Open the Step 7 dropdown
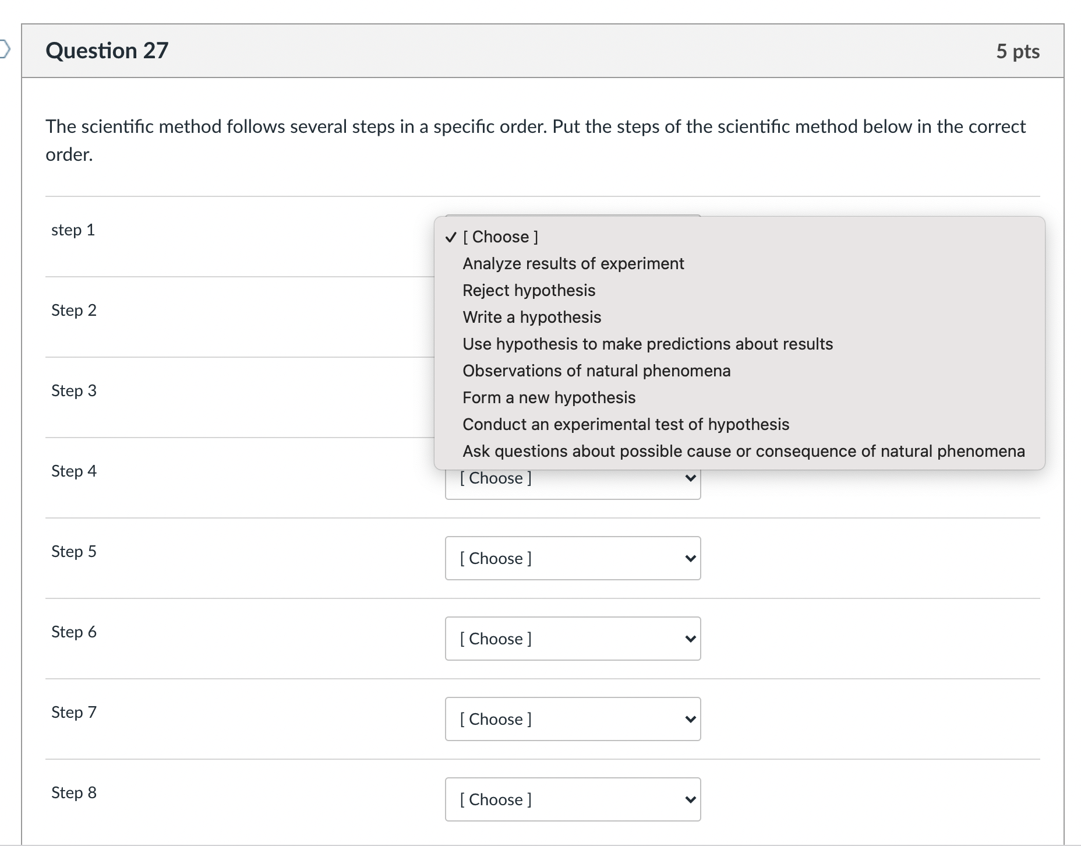This screenshot has width=1081, height=846. 573,718
